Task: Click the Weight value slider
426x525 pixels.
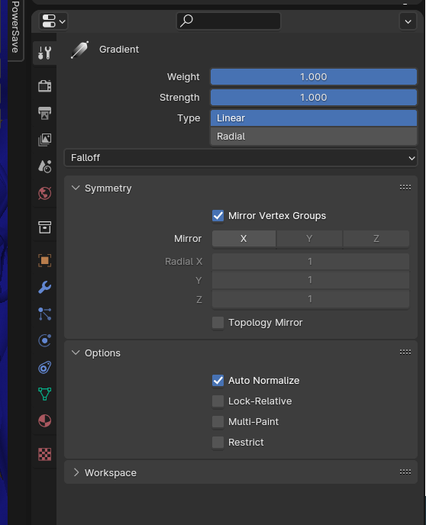Action: [314, 76]
